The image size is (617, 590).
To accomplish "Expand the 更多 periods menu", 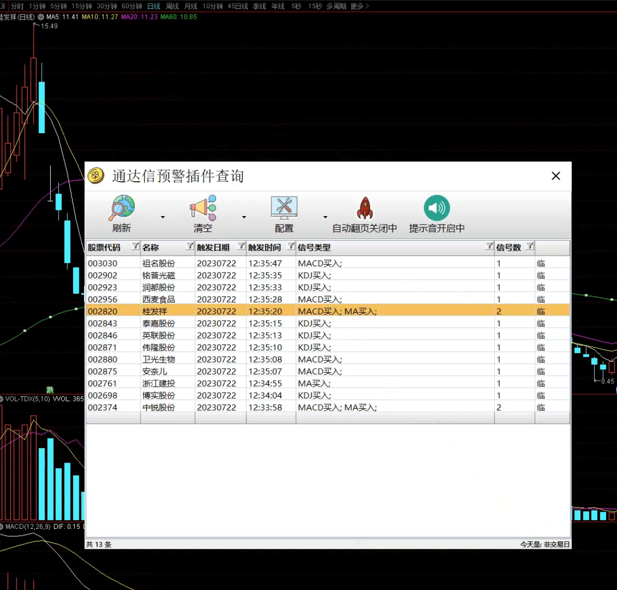I will tap(360, 6).
